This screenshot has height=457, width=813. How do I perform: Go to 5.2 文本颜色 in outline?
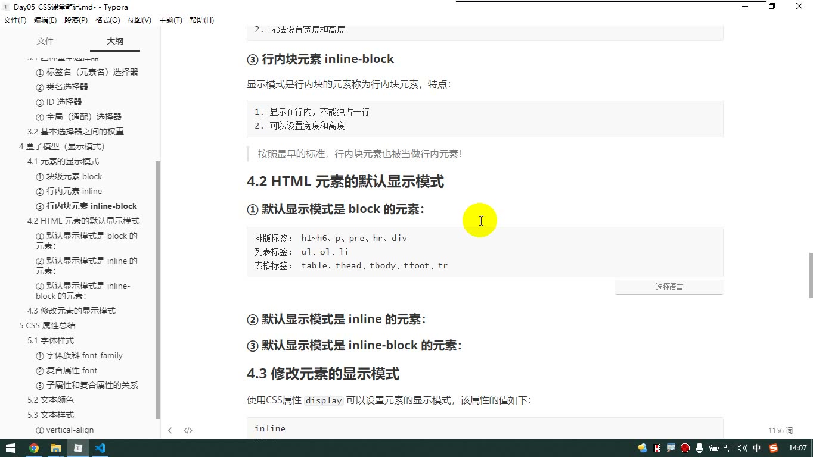click(x=51, y=400)
